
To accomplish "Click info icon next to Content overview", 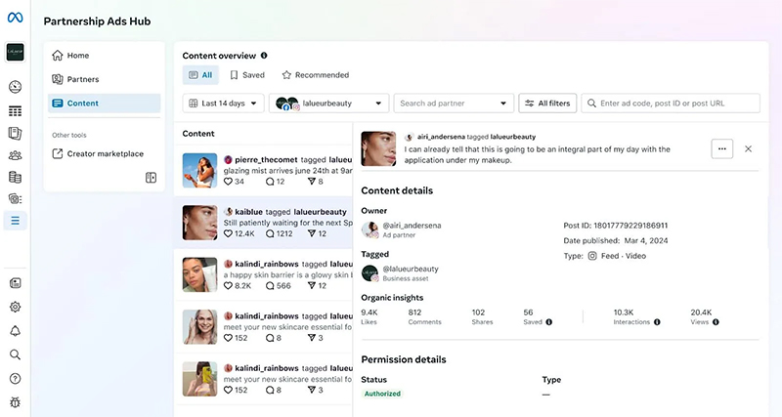I will pos(264,56).
